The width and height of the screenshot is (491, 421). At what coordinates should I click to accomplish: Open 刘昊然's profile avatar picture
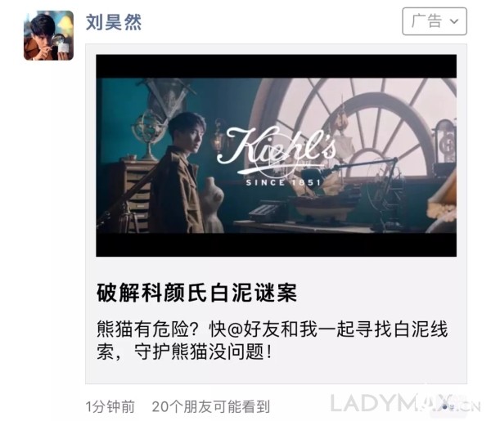pyautogui.click(x=48, y=35)
